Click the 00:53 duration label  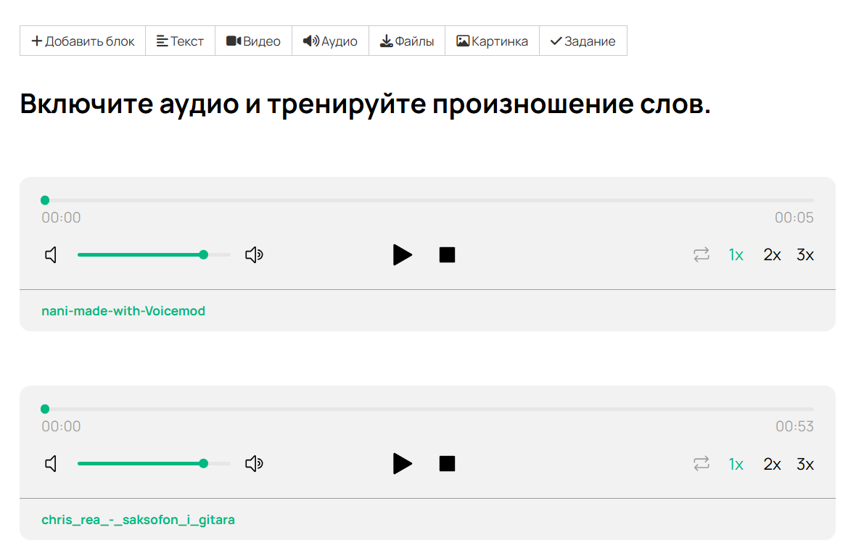click(x=794, y=426)
